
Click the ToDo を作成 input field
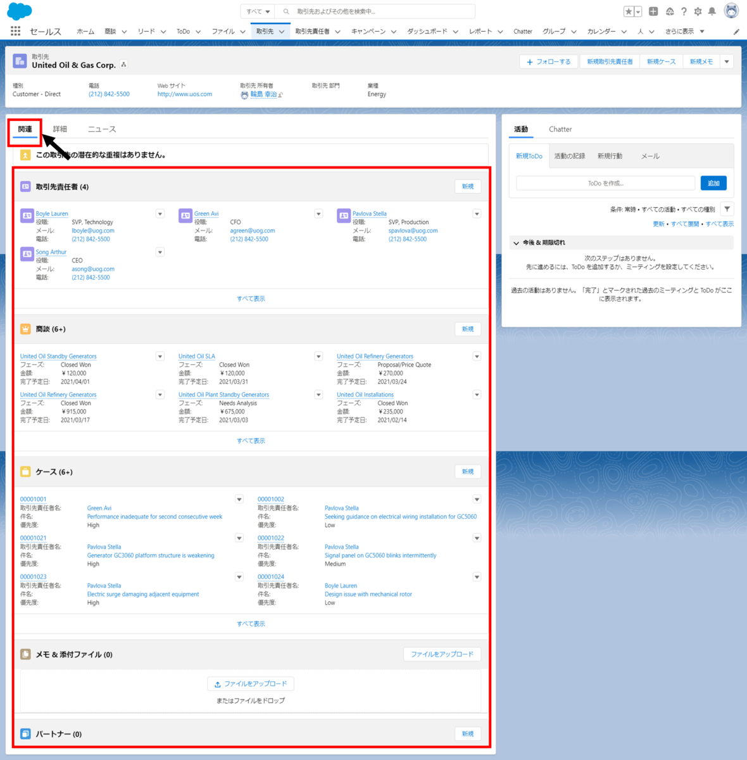[606, 183]
